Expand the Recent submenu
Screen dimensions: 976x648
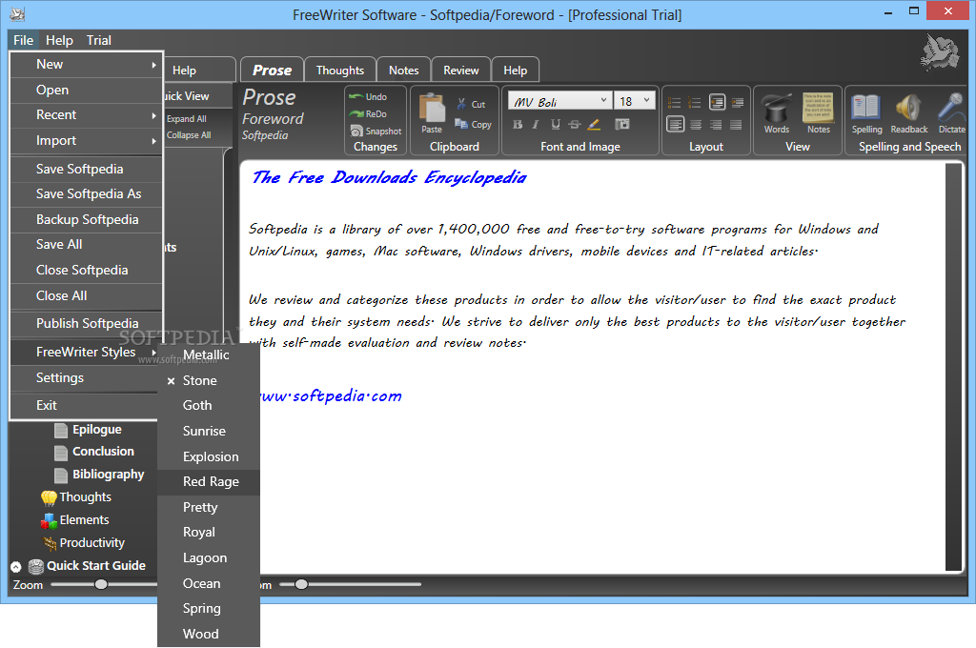87,115
